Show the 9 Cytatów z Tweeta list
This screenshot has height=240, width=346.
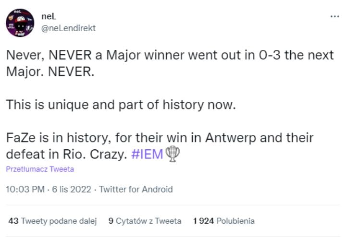[x=145, y=221]
